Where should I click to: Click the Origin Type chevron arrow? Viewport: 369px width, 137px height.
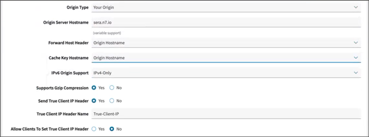point(355,7)
